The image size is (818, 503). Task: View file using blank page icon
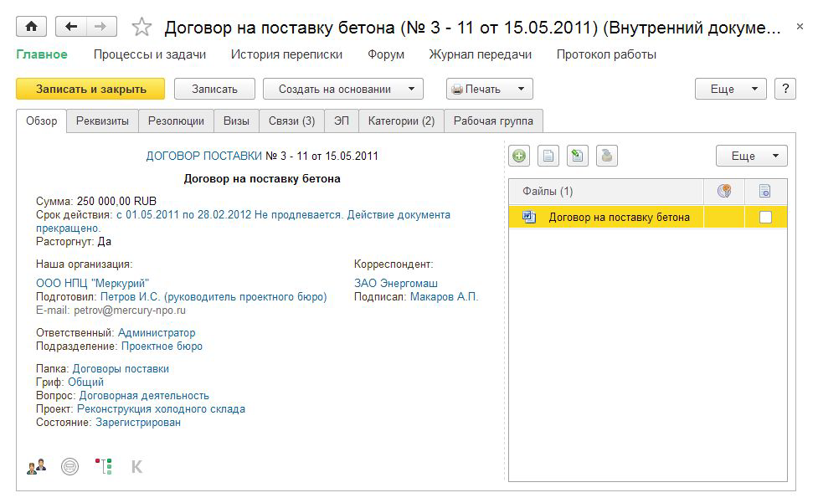548,156
